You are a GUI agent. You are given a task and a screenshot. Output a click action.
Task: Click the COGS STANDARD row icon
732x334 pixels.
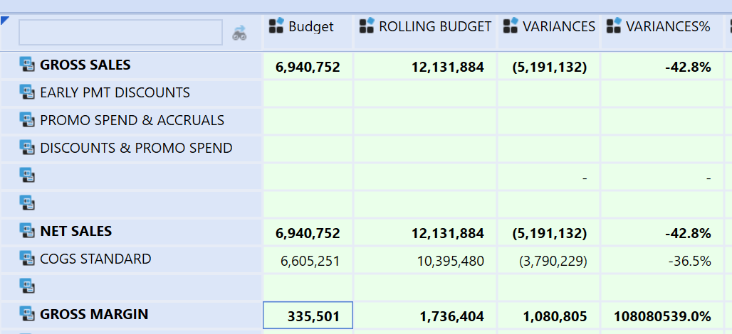click(27, 259)
